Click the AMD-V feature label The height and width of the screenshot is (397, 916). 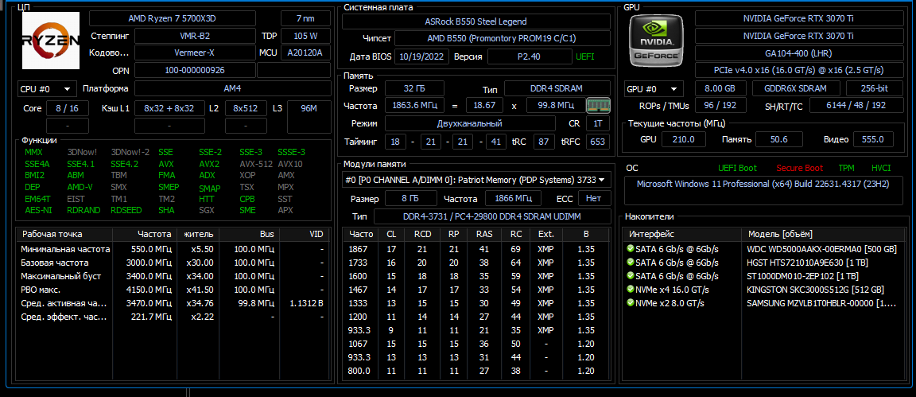[80, 187]
